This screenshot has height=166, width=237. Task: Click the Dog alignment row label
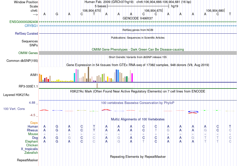coord(35,138)
